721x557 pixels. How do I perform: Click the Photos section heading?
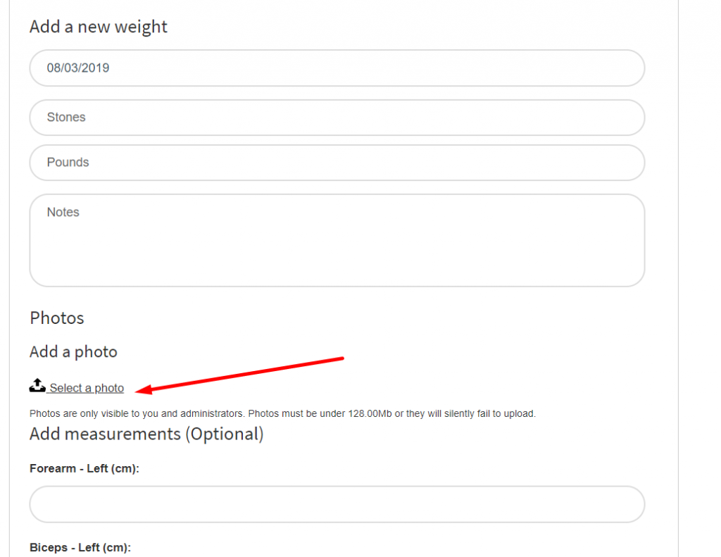56,318
